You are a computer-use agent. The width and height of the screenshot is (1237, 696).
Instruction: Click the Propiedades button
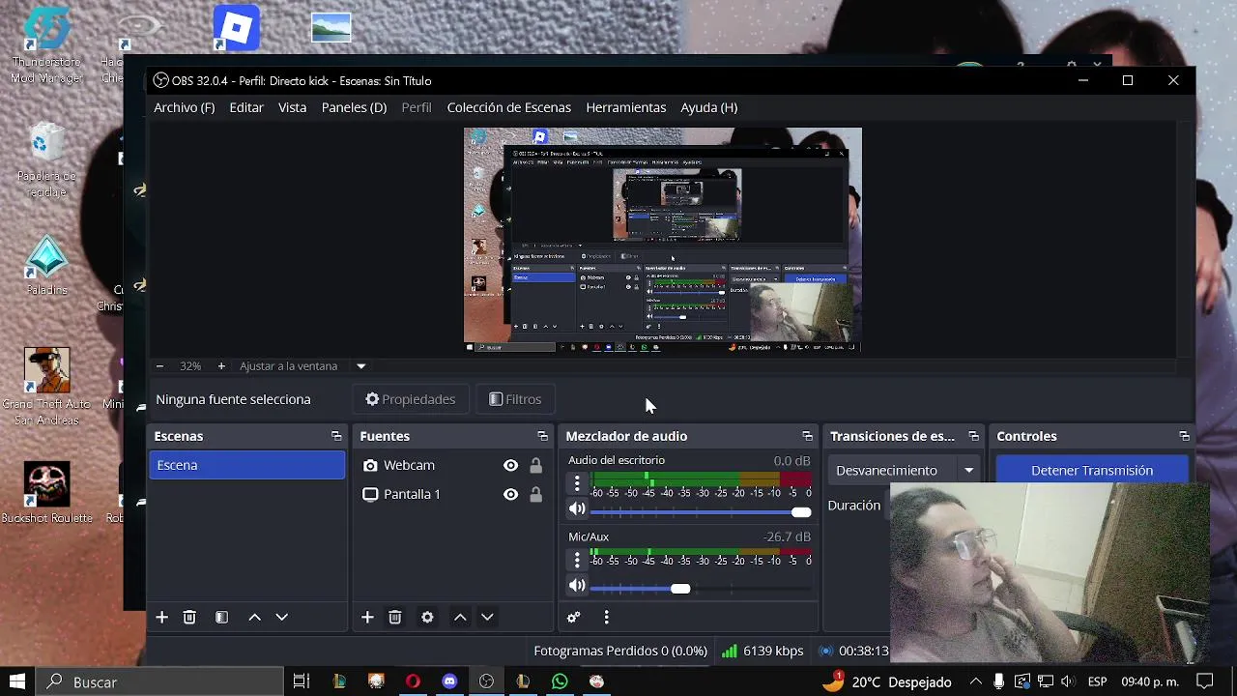point(410,399)
